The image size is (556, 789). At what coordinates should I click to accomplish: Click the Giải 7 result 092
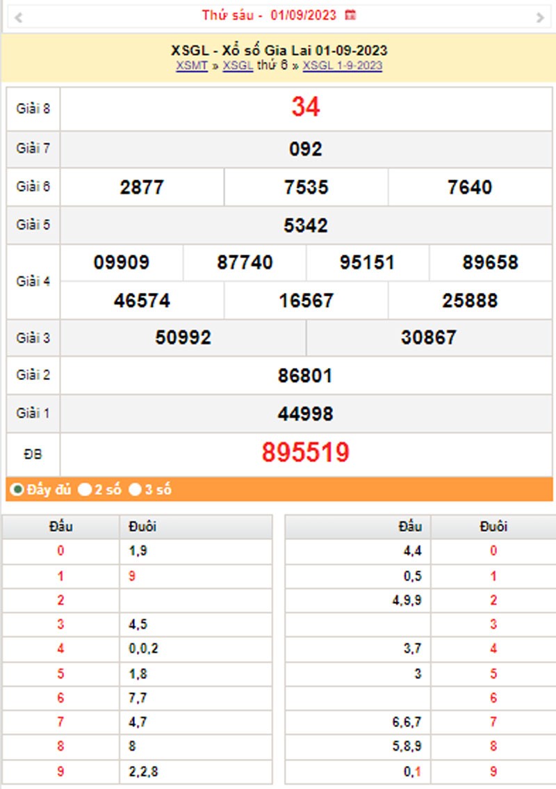306,149
